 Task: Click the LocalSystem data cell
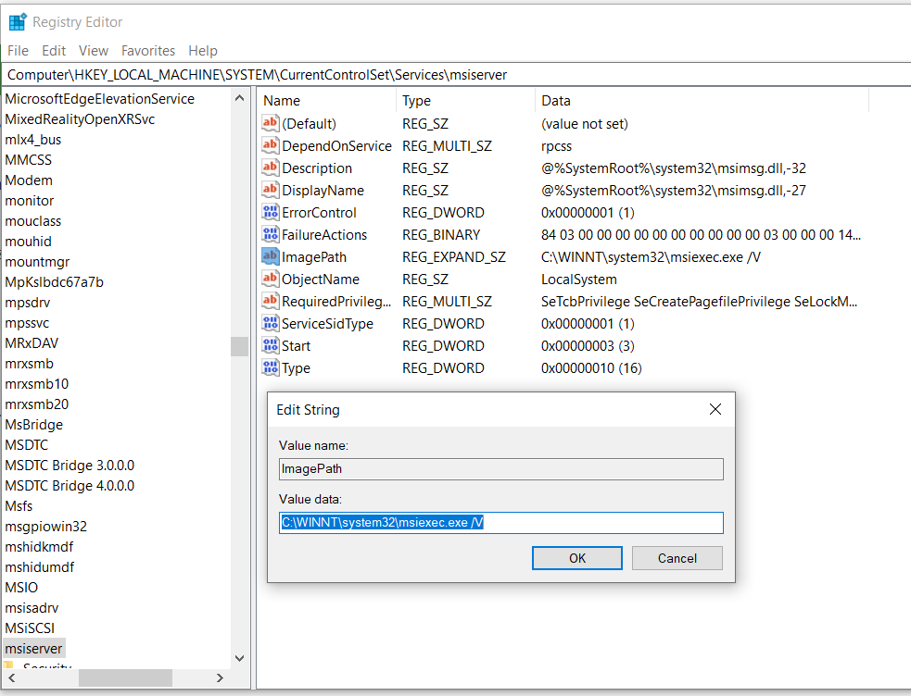[x=578, y=280]
